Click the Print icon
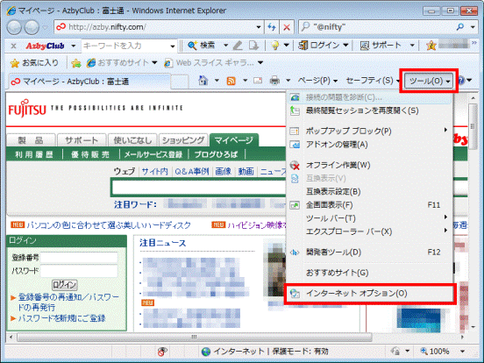The image size is (484, 363). pos(274,81)
